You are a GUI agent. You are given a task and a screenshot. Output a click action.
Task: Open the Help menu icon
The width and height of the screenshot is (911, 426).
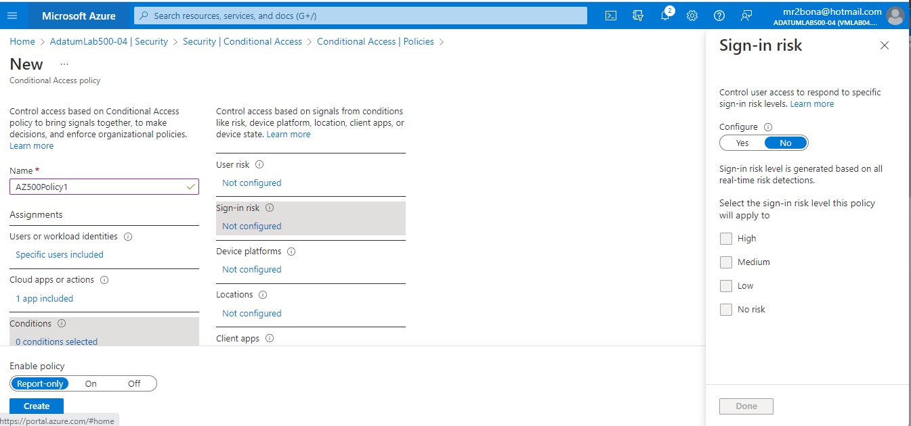tap(719, 15)
